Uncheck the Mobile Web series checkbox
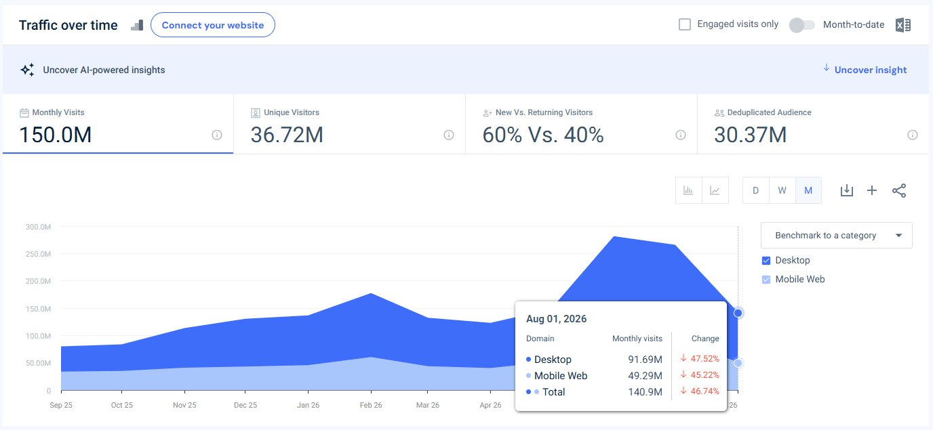This screenshot has width=933, height=430. 766,280
